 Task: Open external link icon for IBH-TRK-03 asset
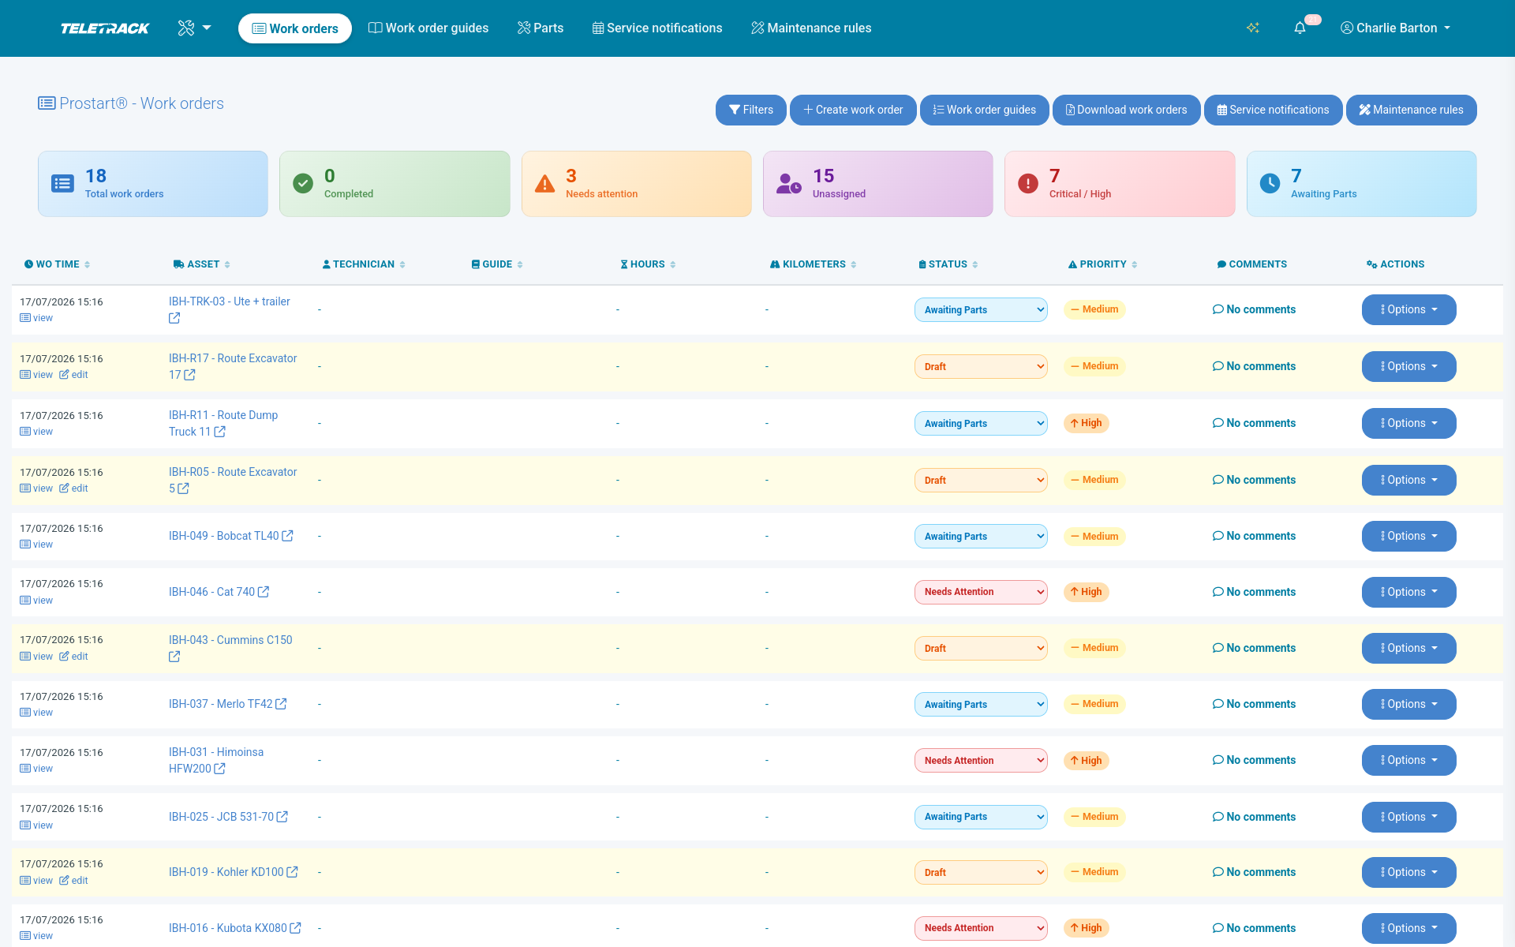pos(174,318)
